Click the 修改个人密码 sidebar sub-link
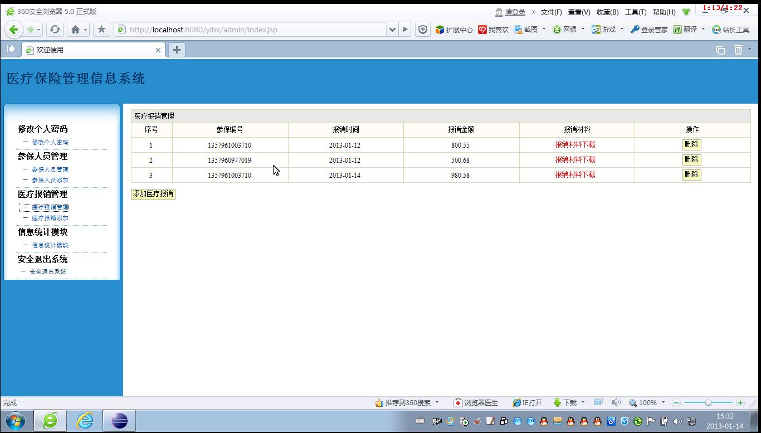 [x=50, y=142]
